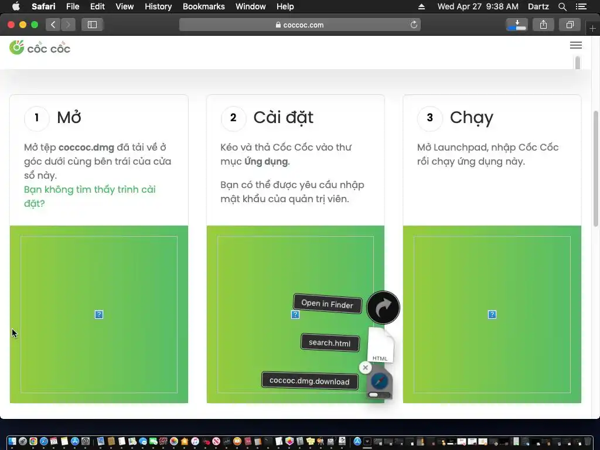
Task: Open the Edit menu
Action: (x=97, y=6)
